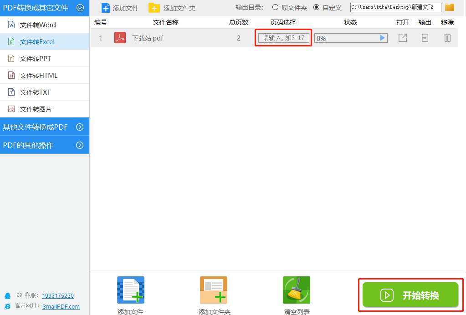Viewport: 466px width, 315px height.
Task: Click the 清空列表 label at bottom
Action: [x=297, y=311]
